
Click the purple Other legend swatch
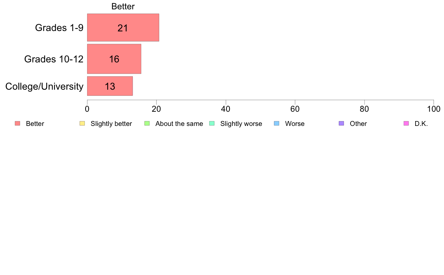pos(342,123)
